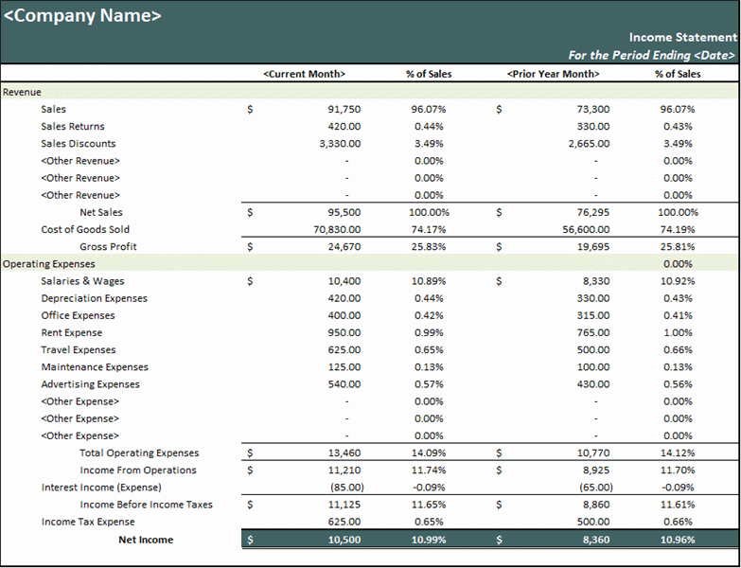This screenshot has height=568, width=741.
Task: Select the Sales Returns label
Action: pos(73,127)
